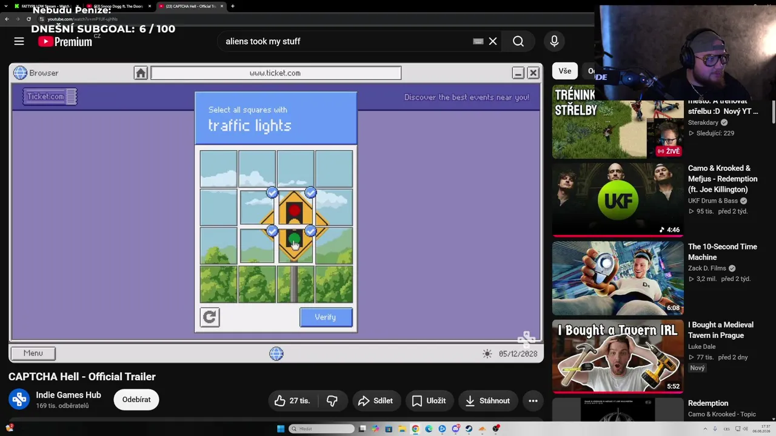Viewport: 776px width, 436px height.
Task: Open the Sterakdary channel link
Action: [703, 122]
